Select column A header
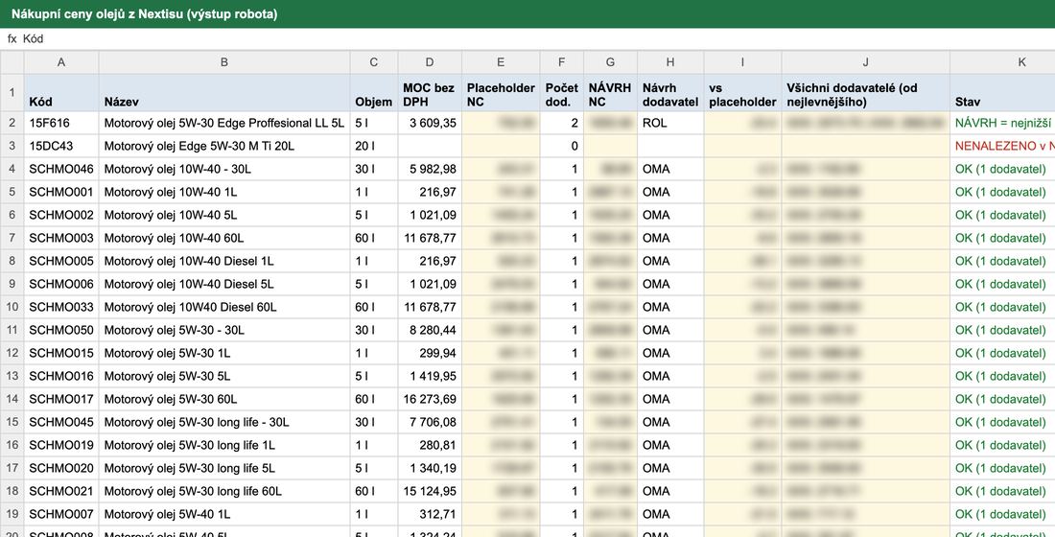Screen dimensions: 1055x537 pyautogui.click(x=61, y=62)
